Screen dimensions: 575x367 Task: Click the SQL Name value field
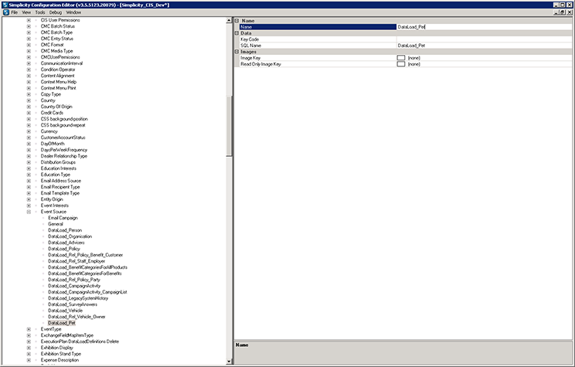point(484,46)
